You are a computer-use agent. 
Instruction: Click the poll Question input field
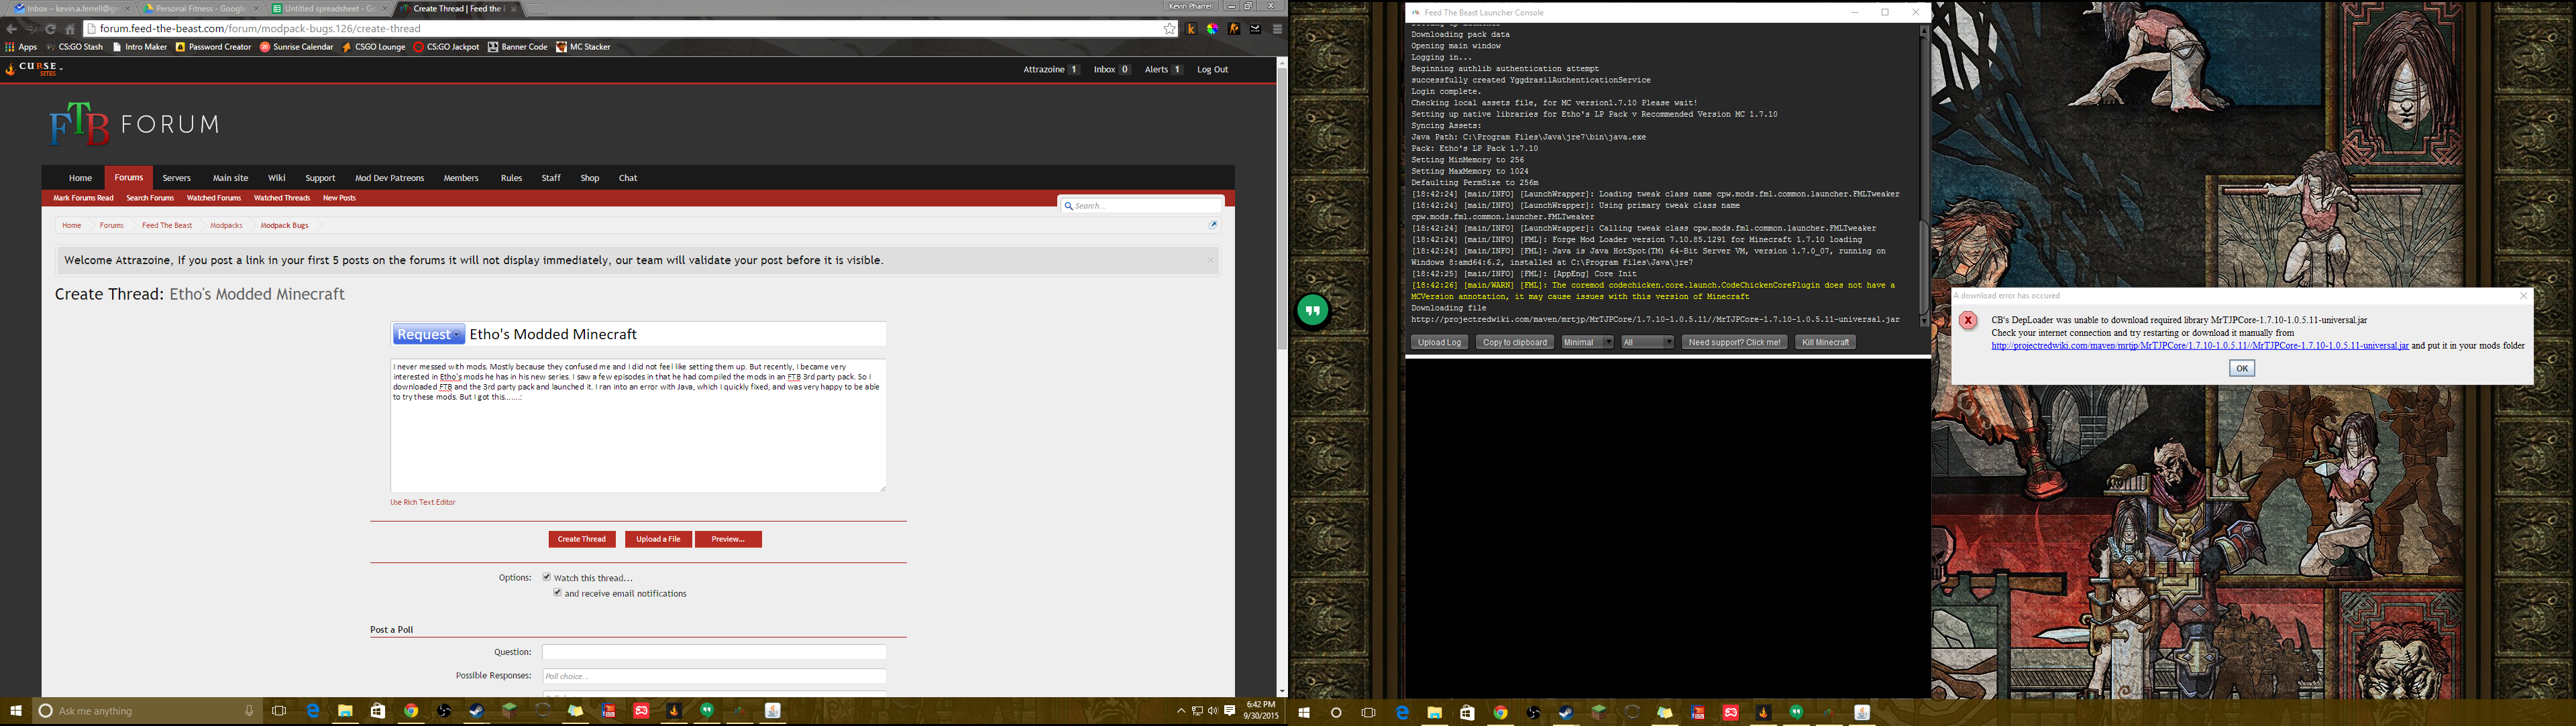click(x=714, y=652)
